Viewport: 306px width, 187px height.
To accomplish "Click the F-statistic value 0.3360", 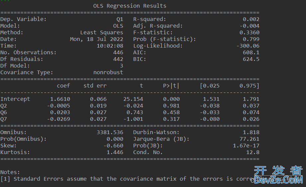I will [x=250, y=32].
